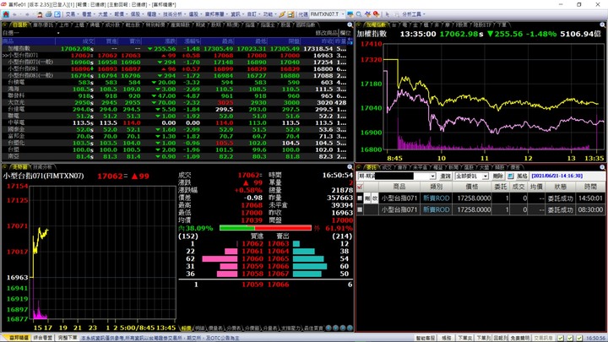Open the 技術分析 dropdown menu
This screenshot has height=342, width=608.
tap(174, 14)
